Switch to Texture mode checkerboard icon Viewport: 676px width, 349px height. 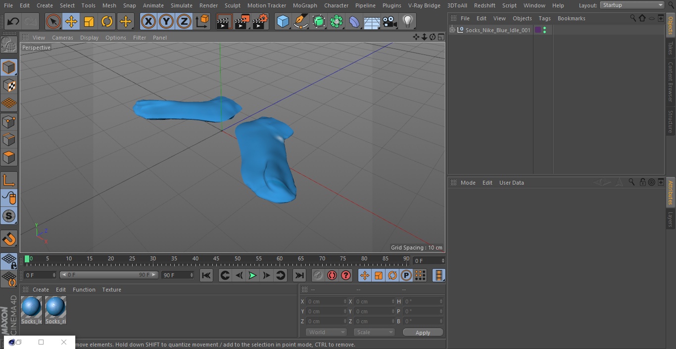tap(9, 85)
